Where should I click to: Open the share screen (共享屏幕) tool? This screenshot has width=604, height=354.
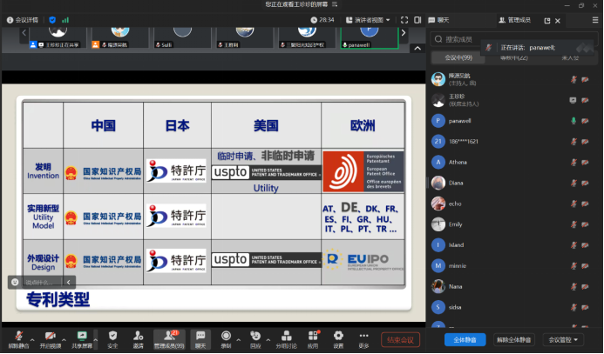(x=82, y=336)
